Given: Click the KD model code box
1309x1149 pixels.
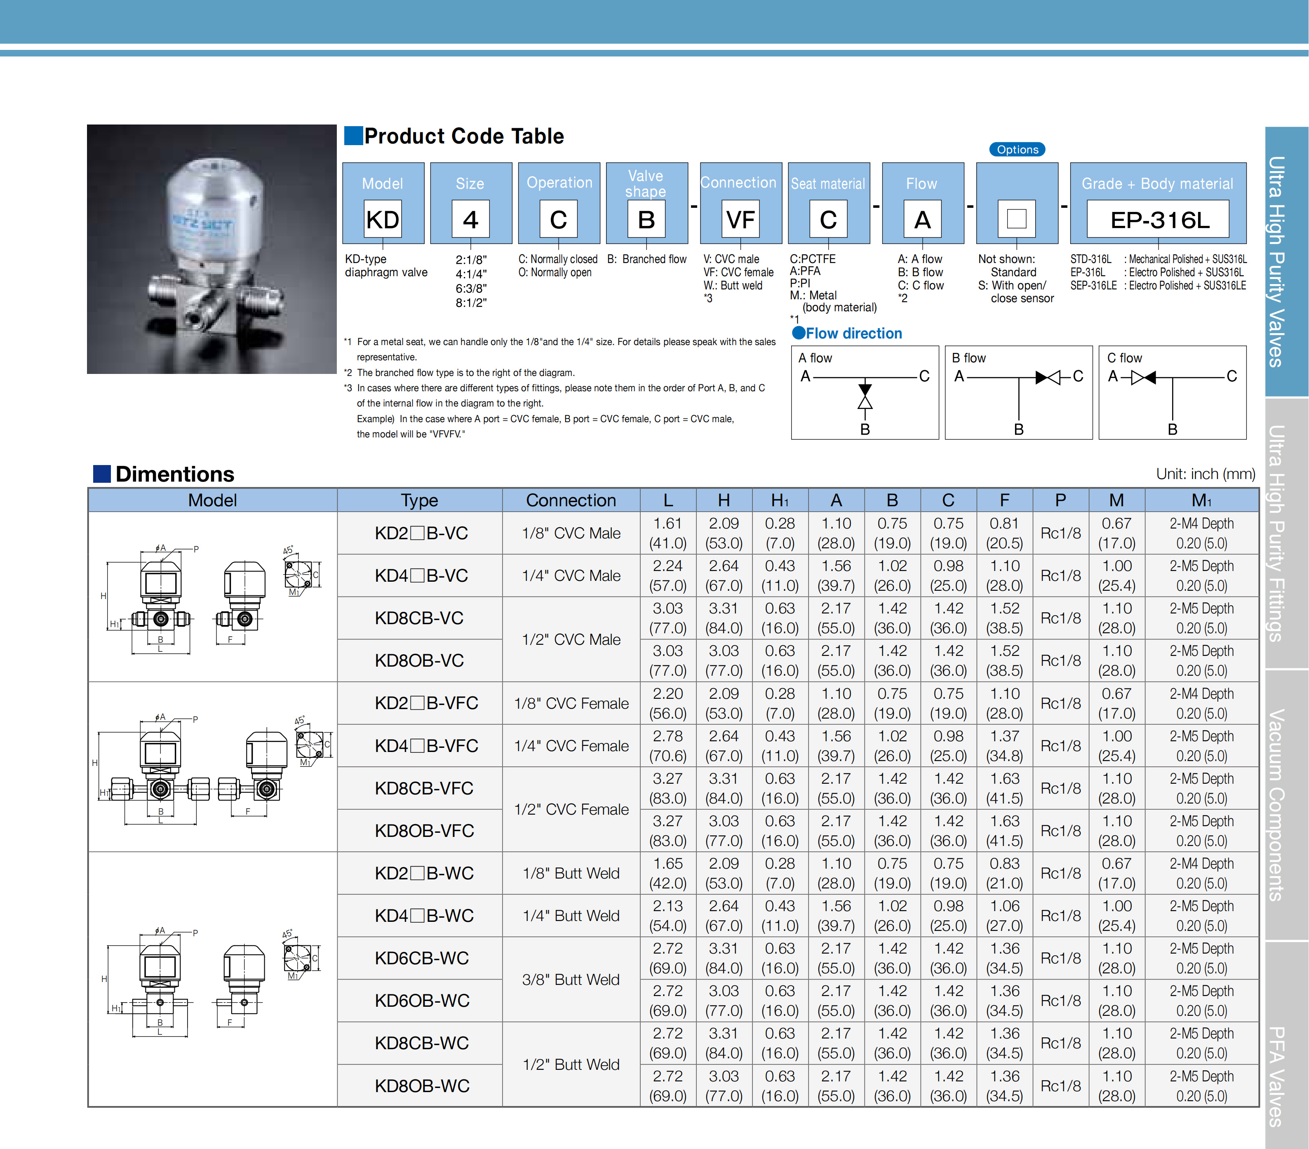Looking at the screenshot, I should point(382,219).
